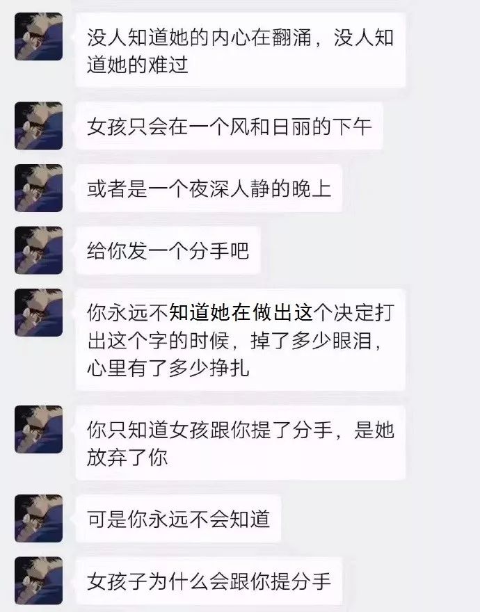Viewport: 480px width, 612px height.
Task: Click the text 心里有了多少挣扎
Action: tap(168, 367)
